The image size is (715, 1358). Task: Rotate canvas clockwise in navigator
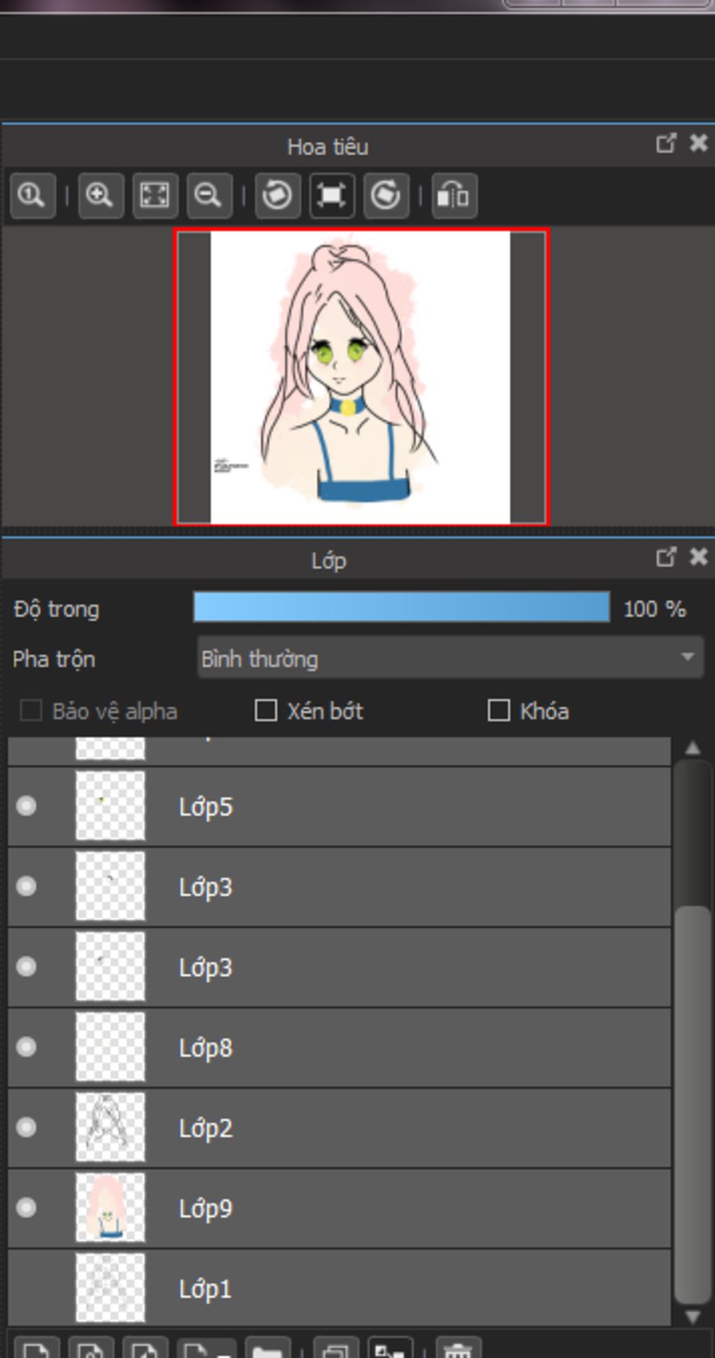(x=385, y=196)
